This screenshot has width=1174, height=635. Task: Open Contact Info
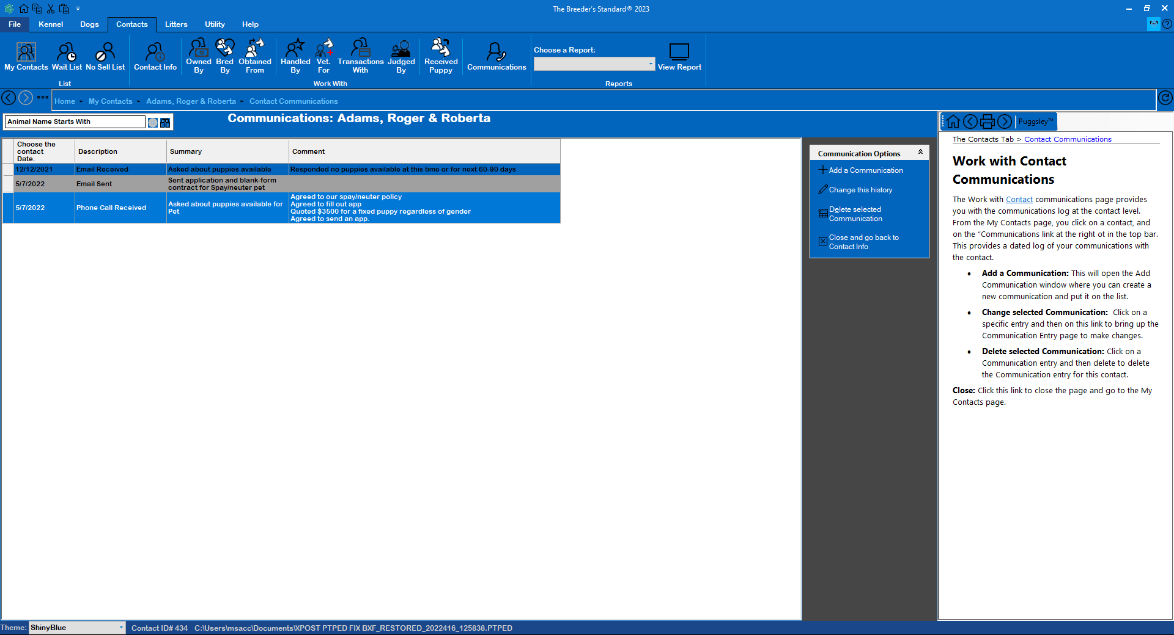coord(155,56)
